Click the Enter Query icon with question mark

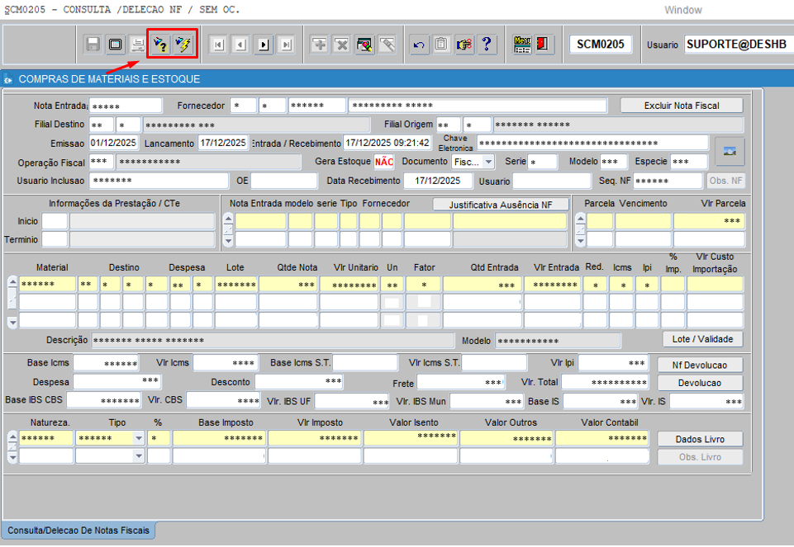tap(161, 45)
